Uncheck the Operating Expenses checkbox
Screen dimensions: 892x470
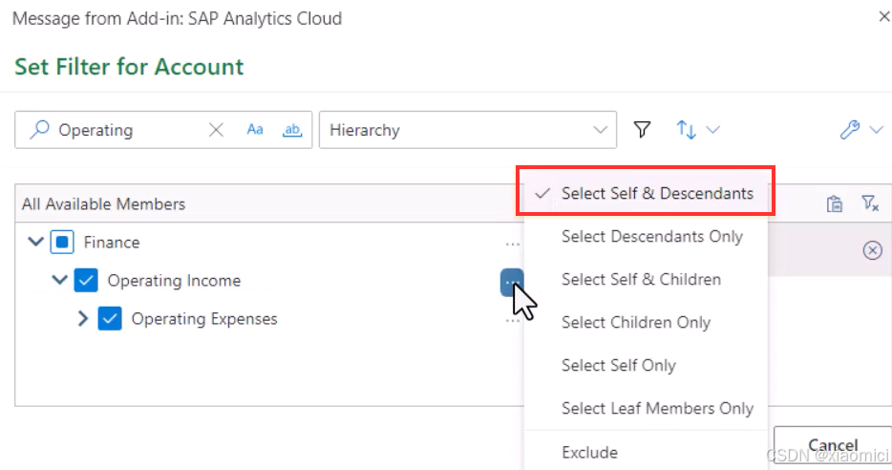(x=110, y=319)
